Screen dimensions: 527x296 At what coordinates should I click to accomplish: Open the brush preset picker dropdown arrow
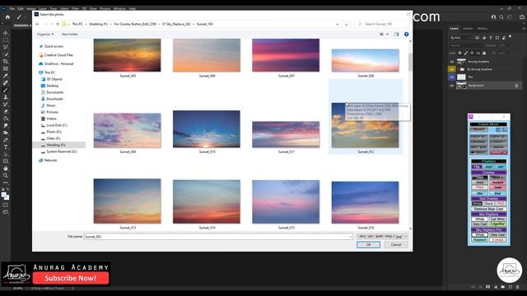click(25, 16)
